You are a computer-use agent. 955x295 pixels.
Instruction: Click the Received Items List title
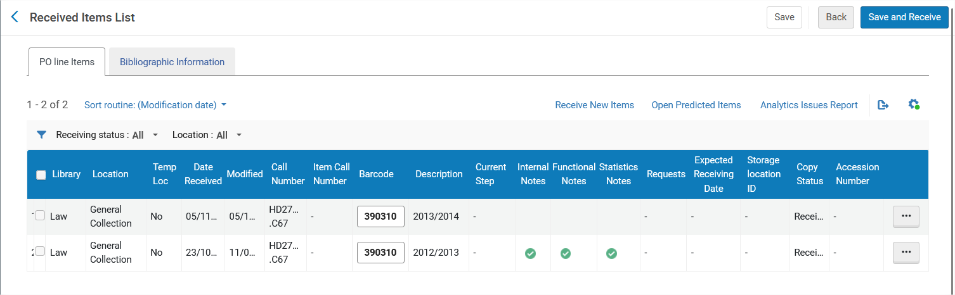tap(82, 18)
